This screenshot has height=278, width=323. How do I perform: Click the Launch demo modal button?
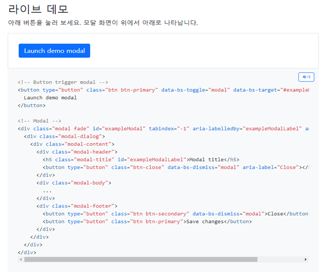(x=55, y=51)
